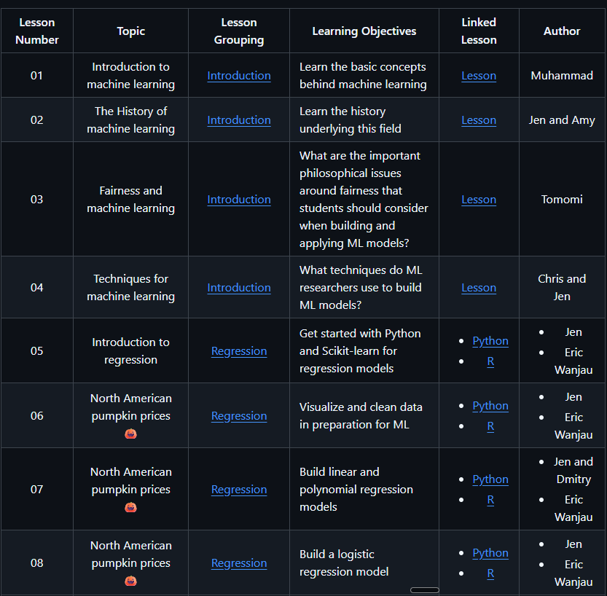Click author name Muhammad

click(x=562, y=76)
